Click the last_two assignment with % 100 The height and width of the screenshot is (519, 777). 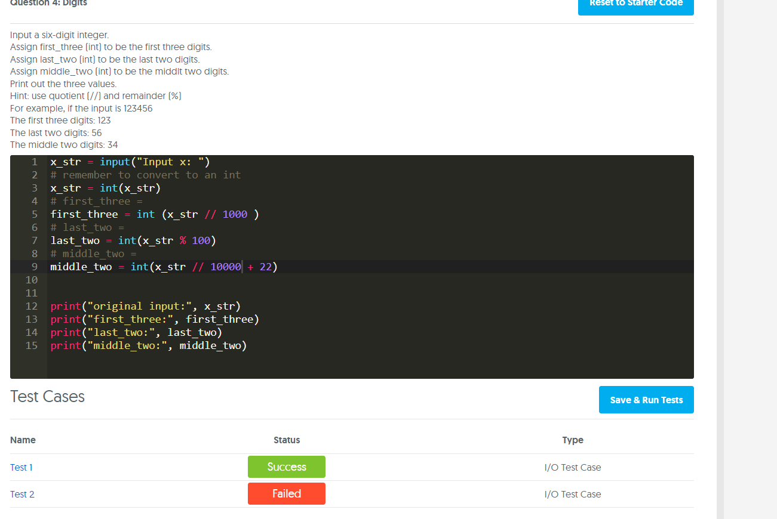(133, 240)
